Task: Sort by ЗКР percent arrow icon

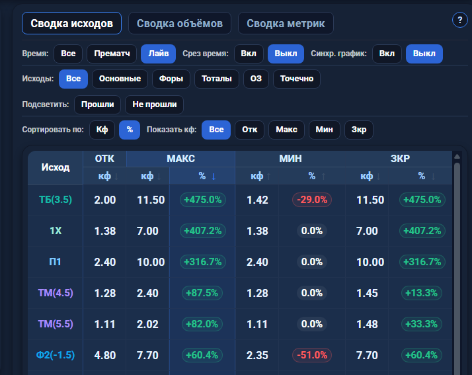Action: (434, 177)
